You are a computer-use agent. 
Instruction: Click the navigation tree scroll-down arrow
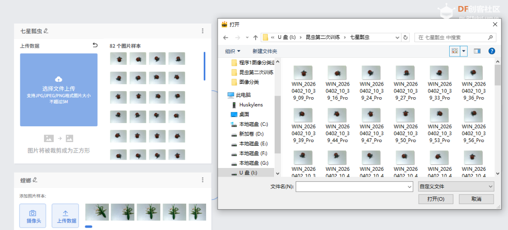[x=278, y=174]
